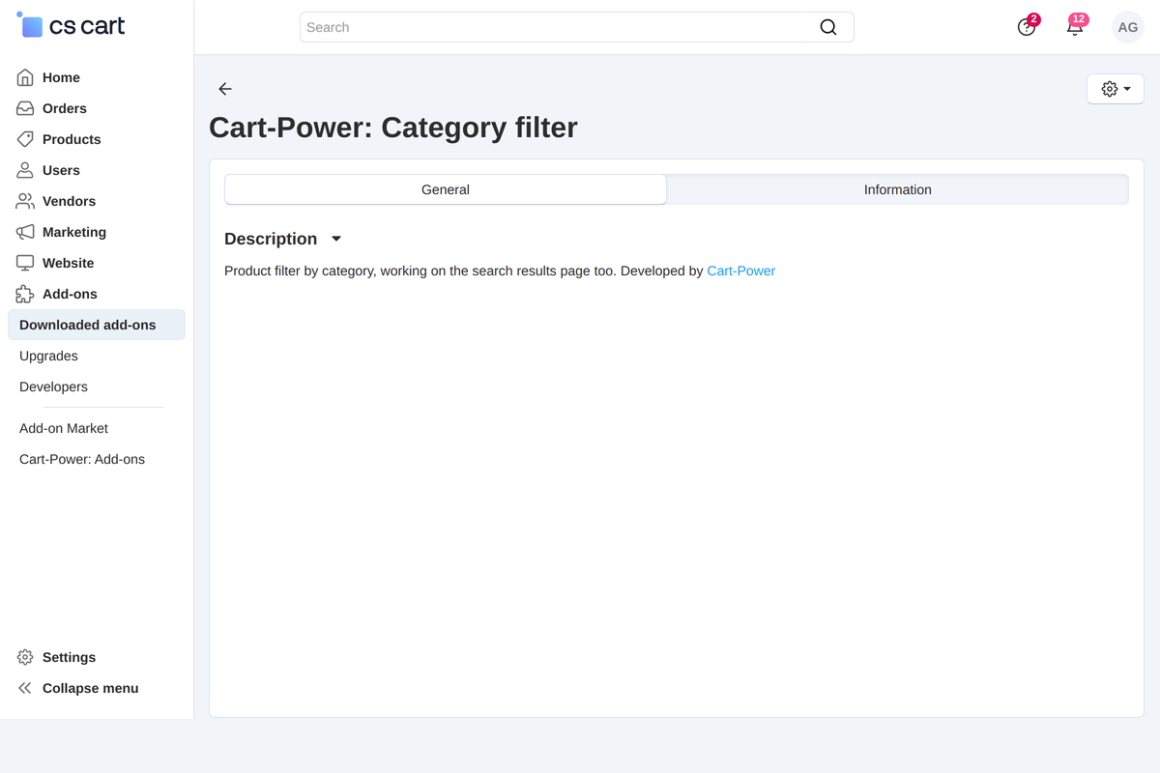This screenshot has width=1160, height=773.
Task: Collapse the Description section
Action: tap(283, 239)
